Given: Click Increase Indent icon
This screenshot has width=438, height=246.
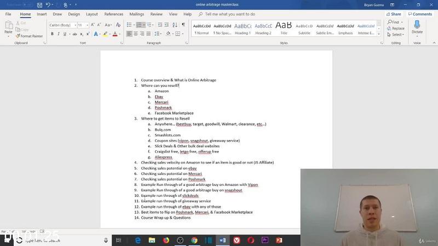Looking at the screenshot, I should [166, 25].
